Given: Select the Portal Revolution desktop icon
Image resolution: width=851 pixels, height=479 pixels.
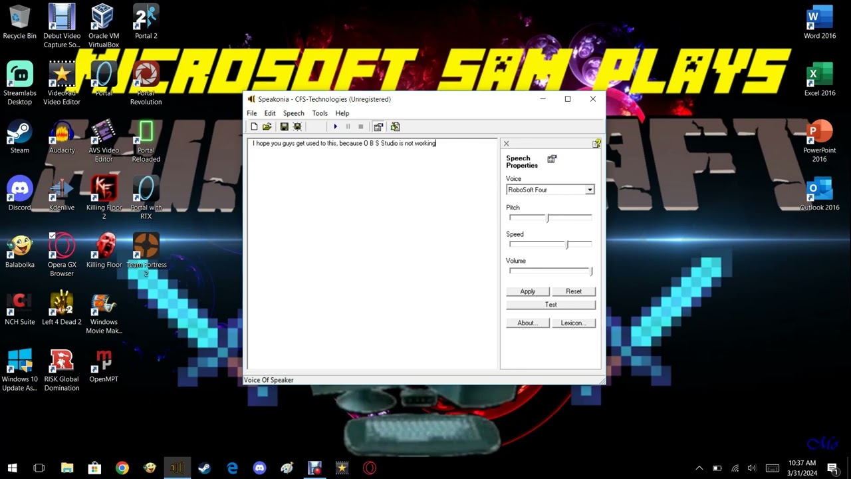Looking at the screenshot, I should 146,83.
